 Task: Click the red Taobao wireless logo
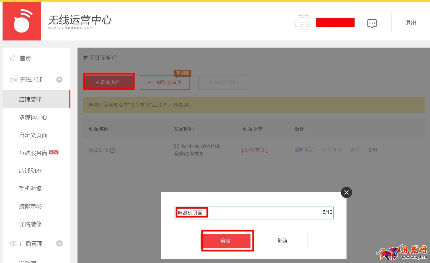click(22, 21)
